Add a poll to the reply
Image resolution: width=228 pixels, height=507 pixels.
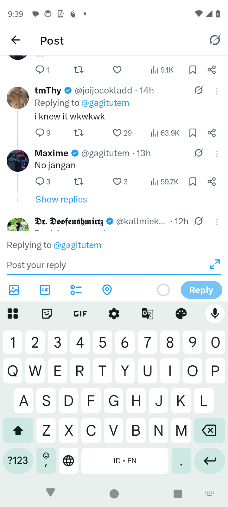click(x=76, y=290)
